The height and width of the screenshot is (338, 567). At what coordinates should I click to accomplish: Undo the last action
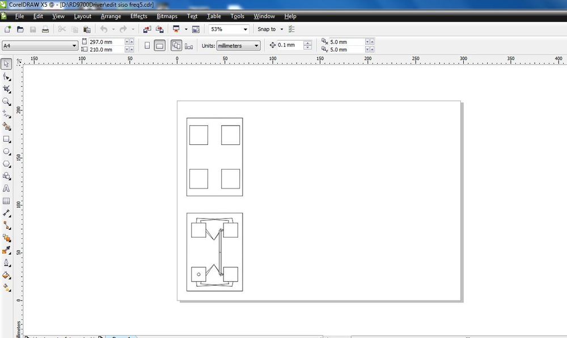click(104, 29)
